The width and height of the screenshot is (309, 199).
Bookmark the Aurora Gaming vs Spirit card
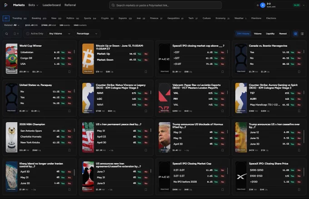point(299,111)
